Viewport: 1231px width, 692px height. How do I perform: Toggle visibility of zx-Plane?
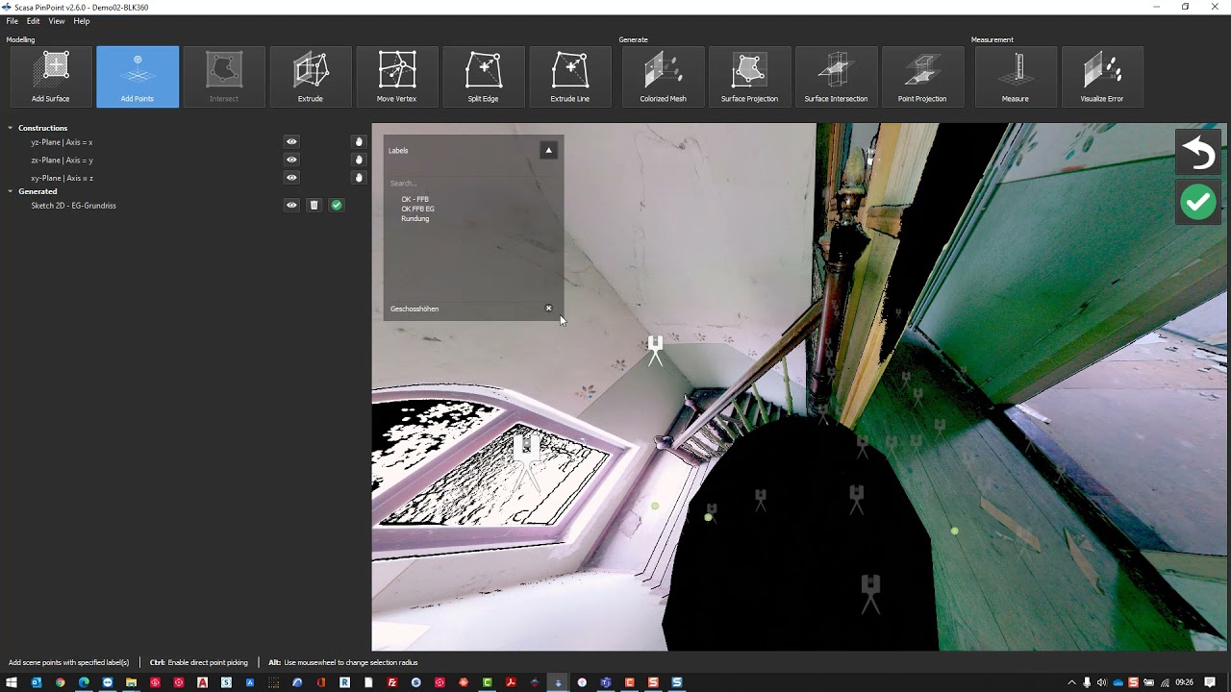[291, 160]
